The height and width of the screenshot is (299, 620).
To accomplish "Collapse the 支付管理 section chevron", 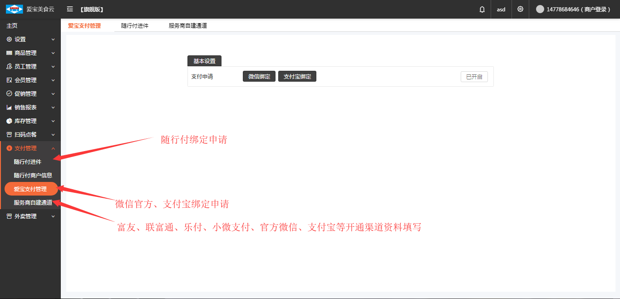I will 53,148.
